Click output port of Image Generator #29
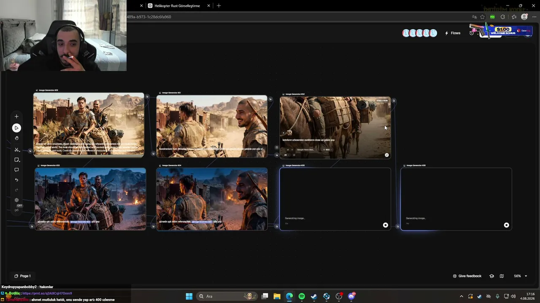Screen dimensions: 540x303 click(x=147, y=97)
